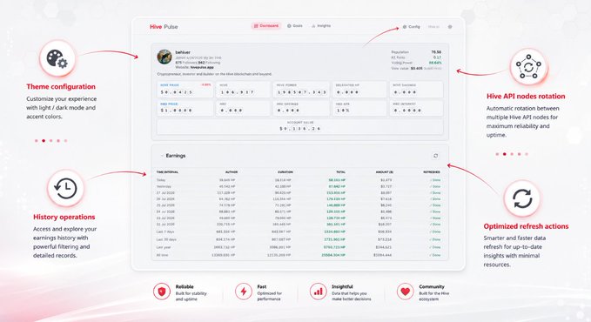Click the Hive API nodes rotation icon
591x322 pixels.
click(528, 67)
